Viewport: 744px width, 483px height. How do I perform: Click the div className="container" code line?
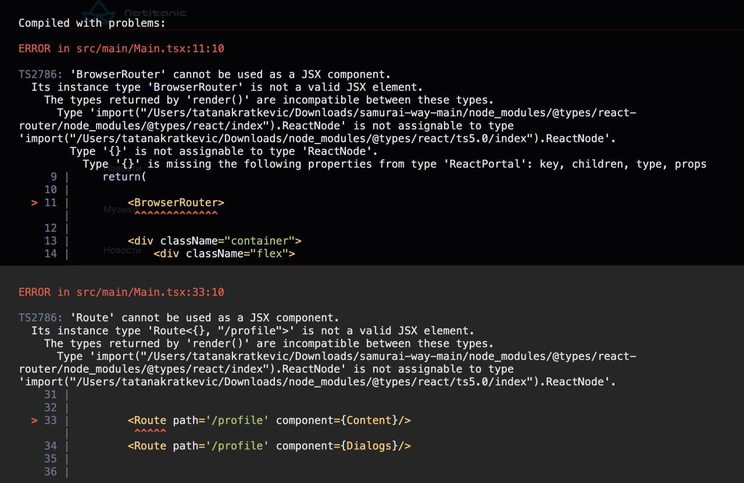[x=214, y=241]
